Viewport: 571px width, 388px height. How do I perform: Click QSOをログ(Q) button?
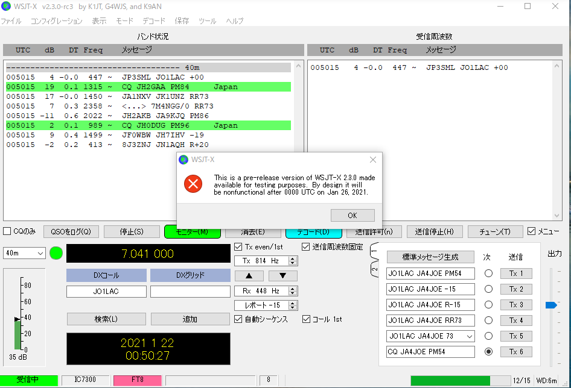point(71,231)
